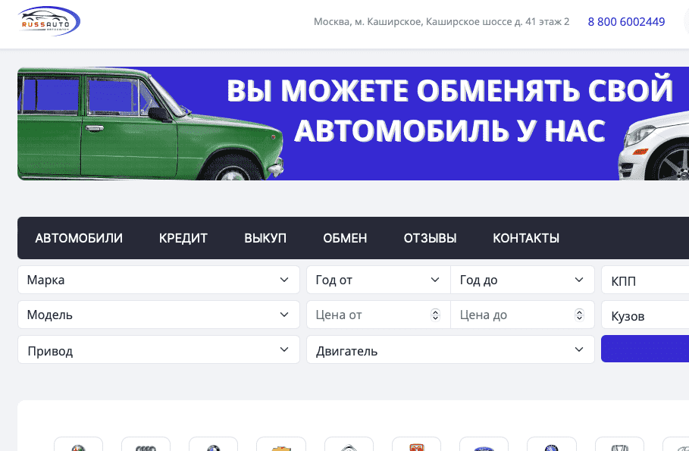Choose the BMW brand icon
This screenshot has height=451, width=689.
click(x=213, y=446)
